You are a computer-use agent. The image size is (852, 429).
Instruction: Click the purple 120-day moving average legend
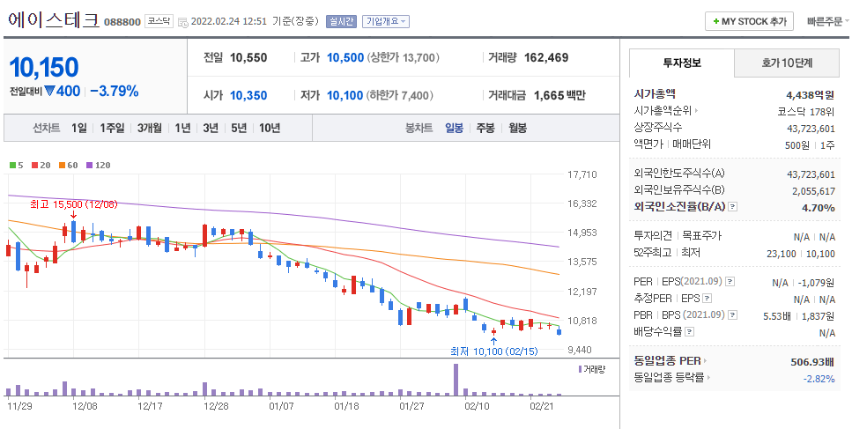(98, 165)
